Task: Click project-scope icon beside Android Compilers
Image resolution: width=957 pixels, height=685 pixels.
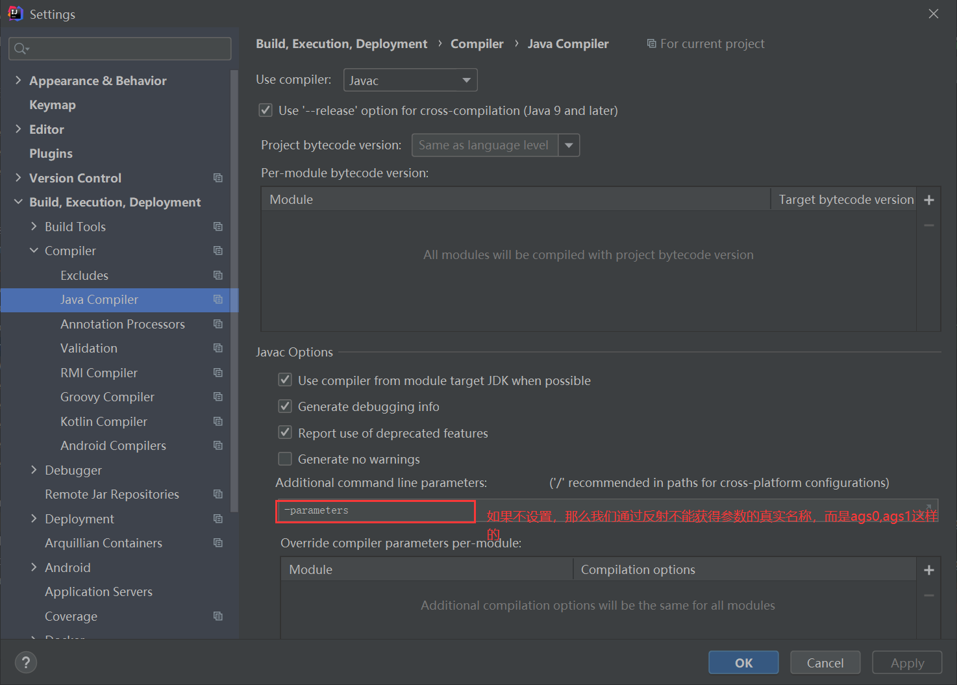Action: point(218,445)
